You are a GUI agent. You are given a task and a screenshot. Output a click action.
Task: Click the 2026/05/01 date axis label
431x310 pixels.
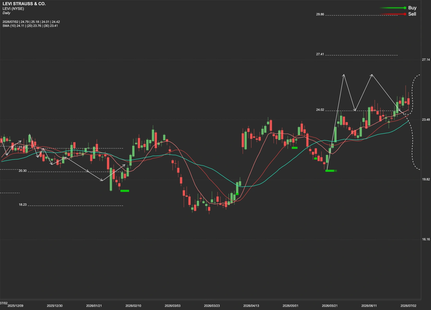pos(290,306)
